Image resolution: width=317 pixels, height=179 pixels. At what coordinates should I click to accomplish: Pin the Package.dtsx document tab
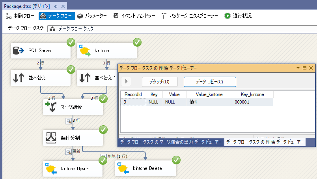click(56, 6)
